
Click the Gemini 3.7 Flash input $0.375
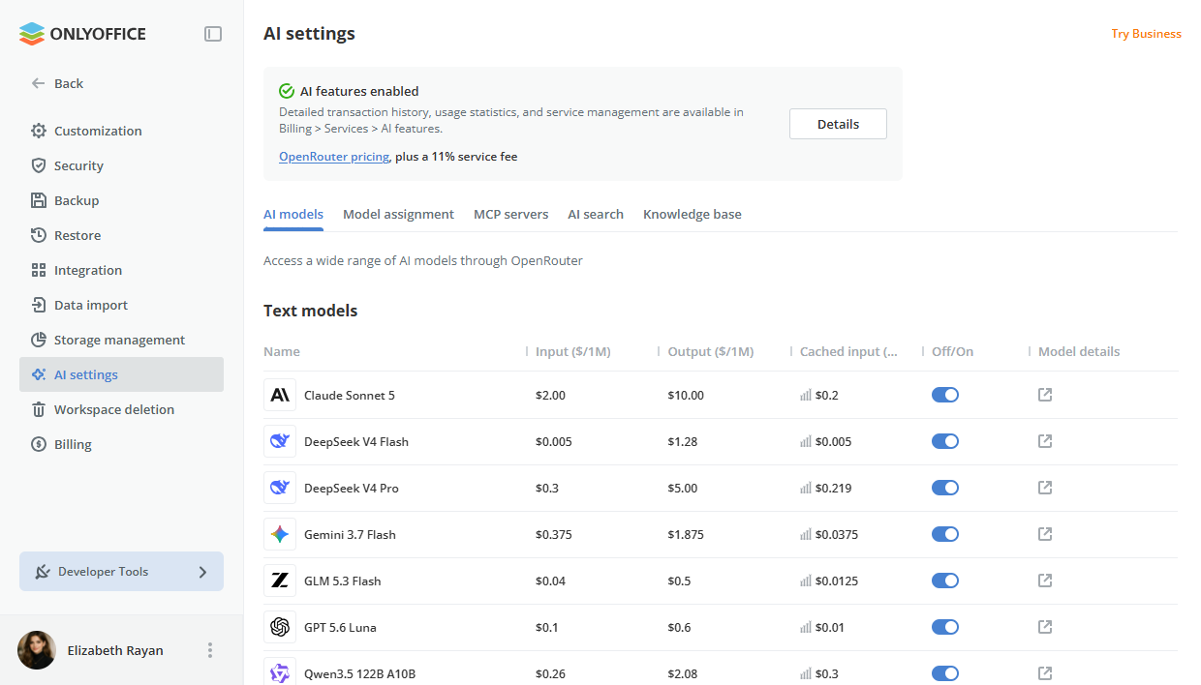coord(554,534)
